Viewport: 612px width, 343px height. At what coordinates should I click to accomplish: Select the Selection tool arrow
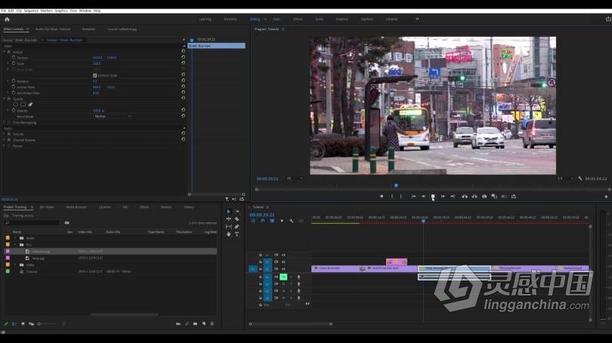click(229, 211)
